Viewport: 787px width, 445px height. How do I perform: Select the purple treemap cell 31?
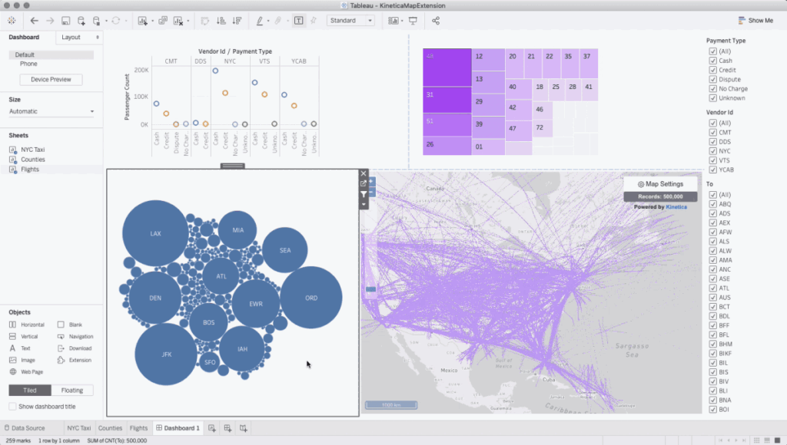pos(447,100)
